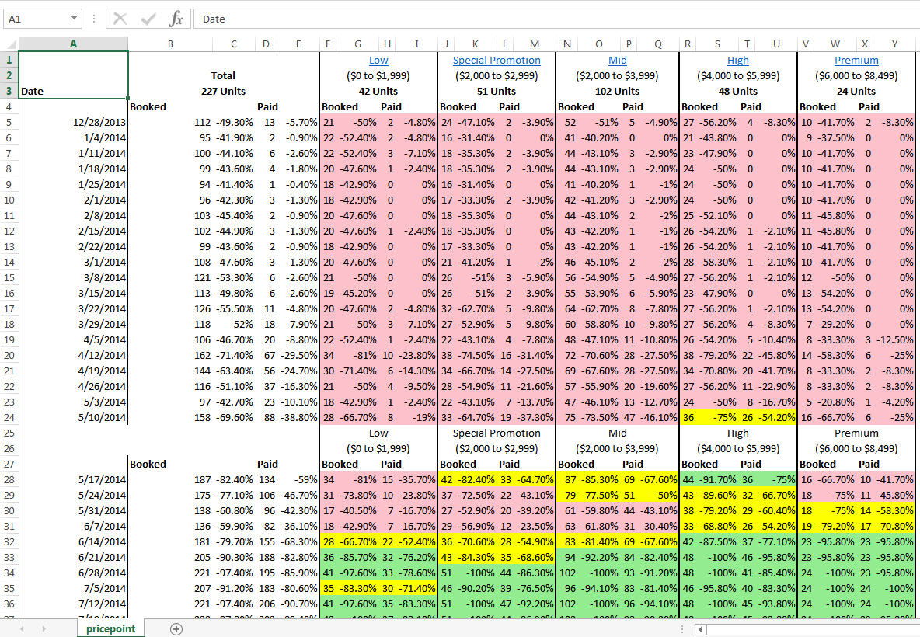Screen dimensions: 920x637
Task: Follow the "Low" hyperlink
Action: [x=378, y=60]
